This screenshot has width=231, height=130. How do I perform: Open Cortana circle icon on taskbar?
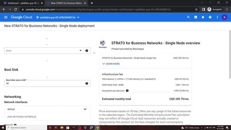coord(50,127)
